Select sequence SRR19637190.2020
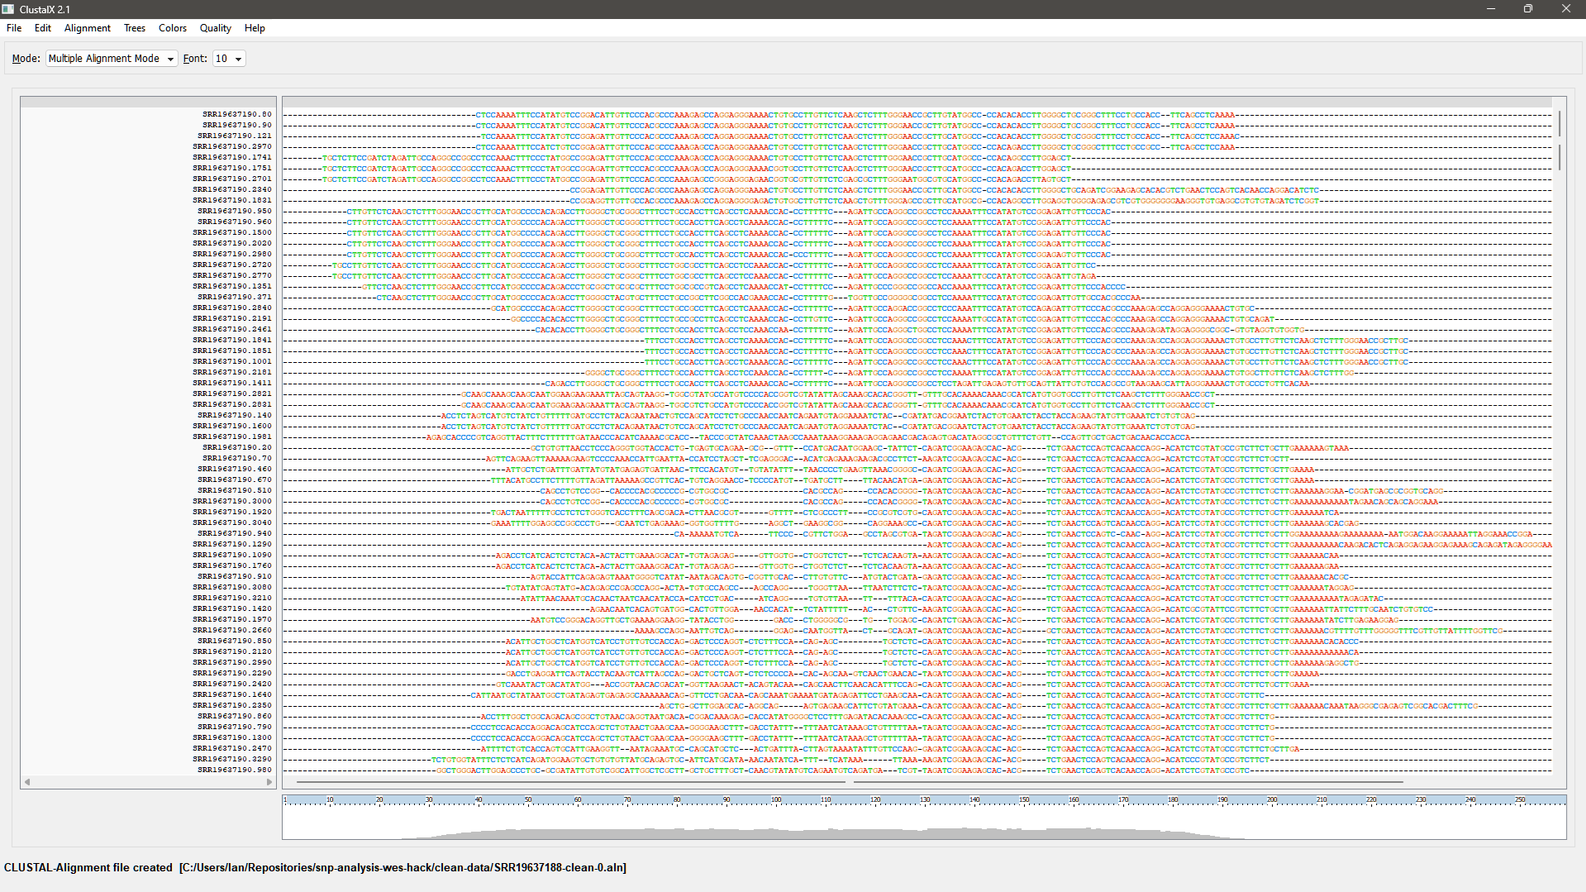The height and width of the screenshot is (892, 1586). (232, 243)
